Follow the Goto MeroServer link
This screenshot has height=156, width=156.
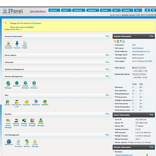(38, 11)
